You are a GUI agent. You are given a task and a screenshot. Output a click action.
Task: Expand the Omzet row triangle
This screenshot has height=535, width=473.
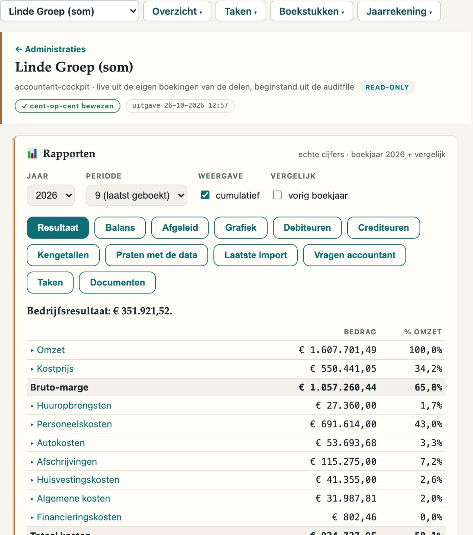pyautogui.click(x=32, y=350)
